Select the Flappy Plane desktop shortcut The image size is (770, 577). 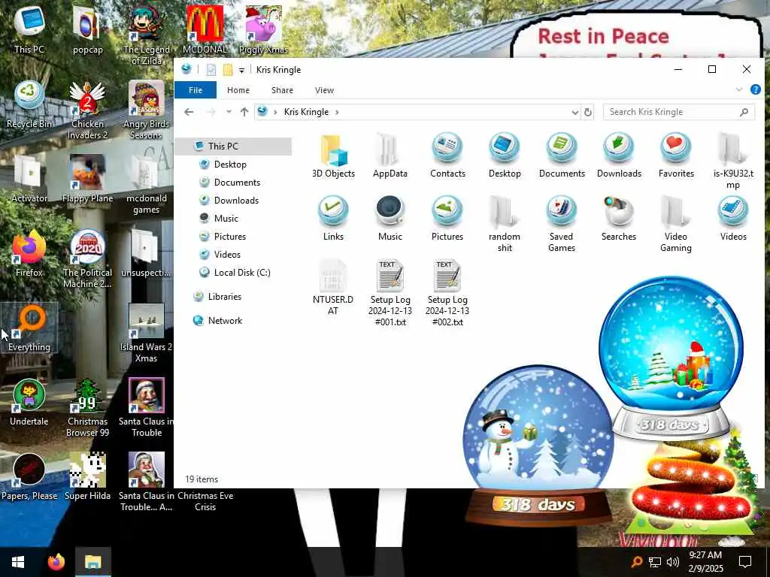[x=87, y=180]
